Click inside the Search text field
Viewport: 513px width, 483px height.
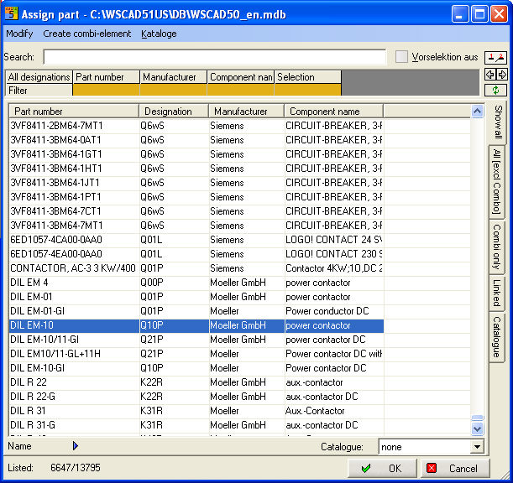point(215,57)
